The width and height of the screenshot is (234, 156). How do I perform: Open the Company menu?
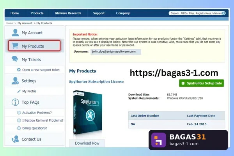coord(123,13)
